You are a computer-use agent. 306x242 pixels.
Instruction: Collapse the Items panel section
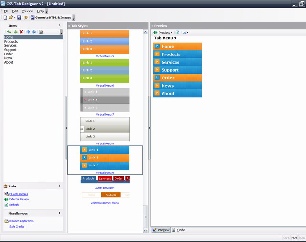coord(60,25)
